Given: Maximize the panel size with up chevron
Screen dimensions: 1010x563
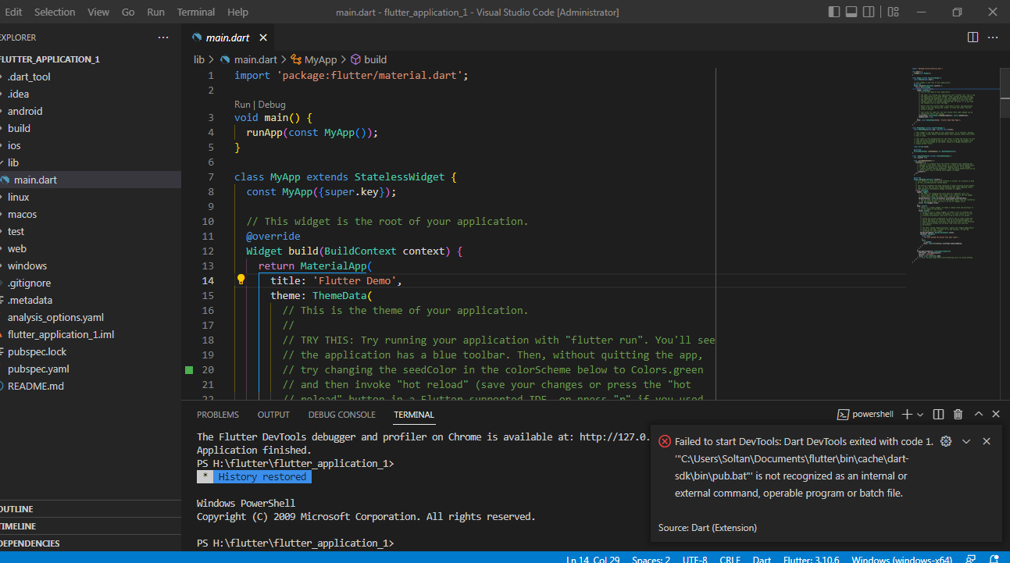Looking at the screenshot, I should click(x=978, y=414).
